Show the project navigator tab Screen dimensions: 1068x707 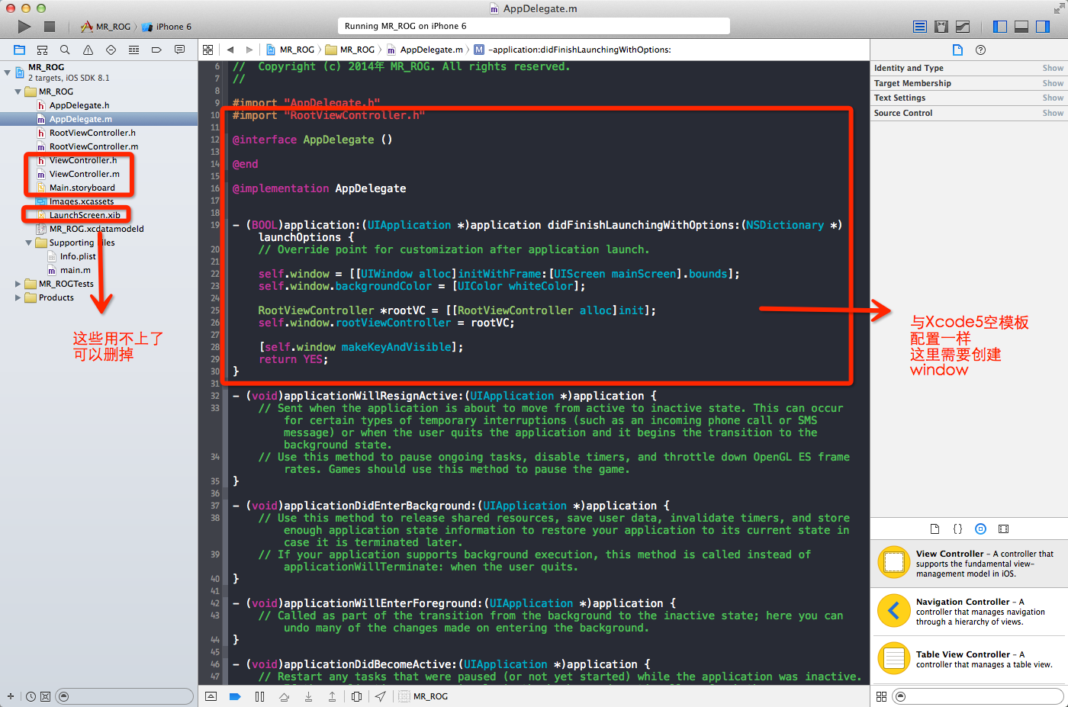point(19,50)
